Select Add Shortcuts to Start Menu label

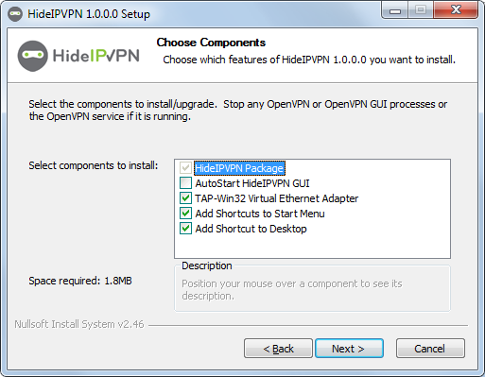[260, 214]
